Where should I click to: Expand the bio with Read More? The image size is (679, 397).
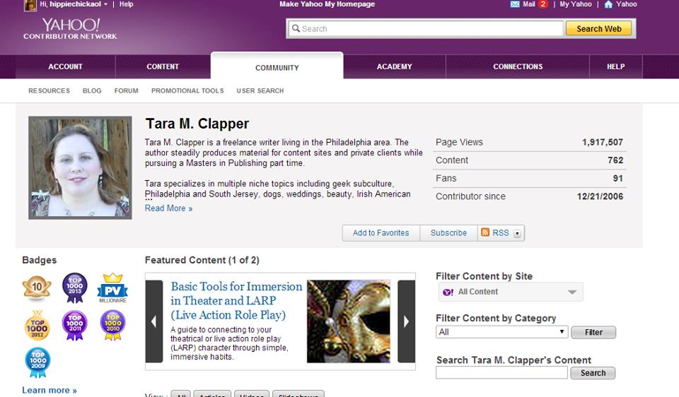(168, 208)
